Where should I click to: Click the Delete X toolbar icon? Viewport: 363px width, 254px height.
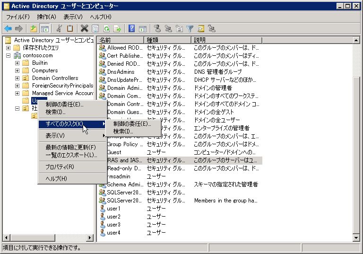point(84,29)
